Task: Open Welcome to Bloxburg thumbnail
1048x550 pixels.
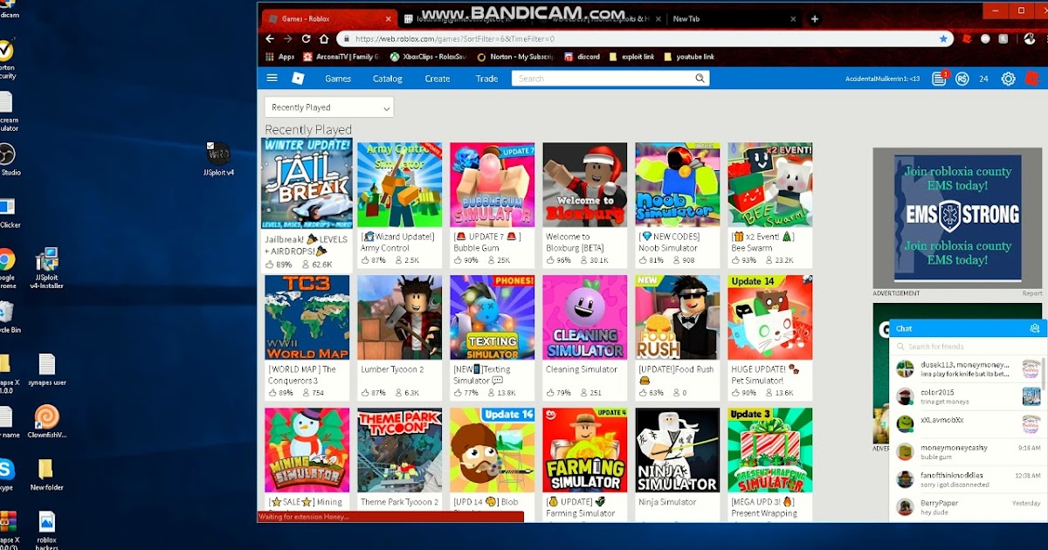Action: pos(585,185)
